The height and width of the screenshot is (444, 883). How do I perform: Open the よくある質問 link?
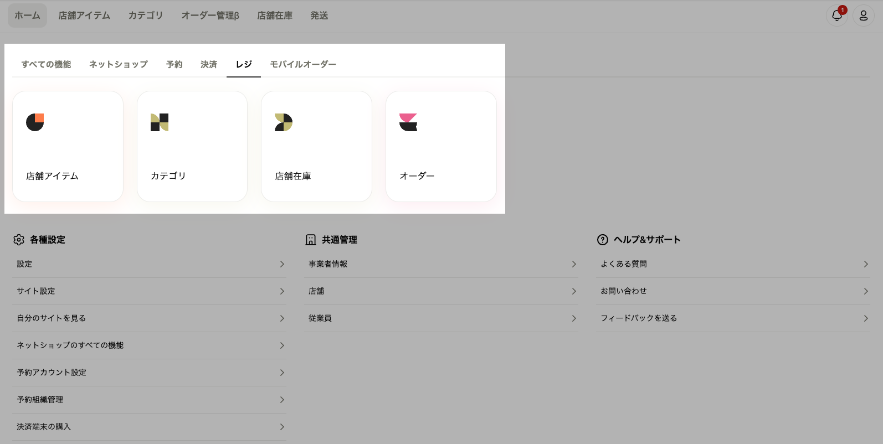click(733, 264)
